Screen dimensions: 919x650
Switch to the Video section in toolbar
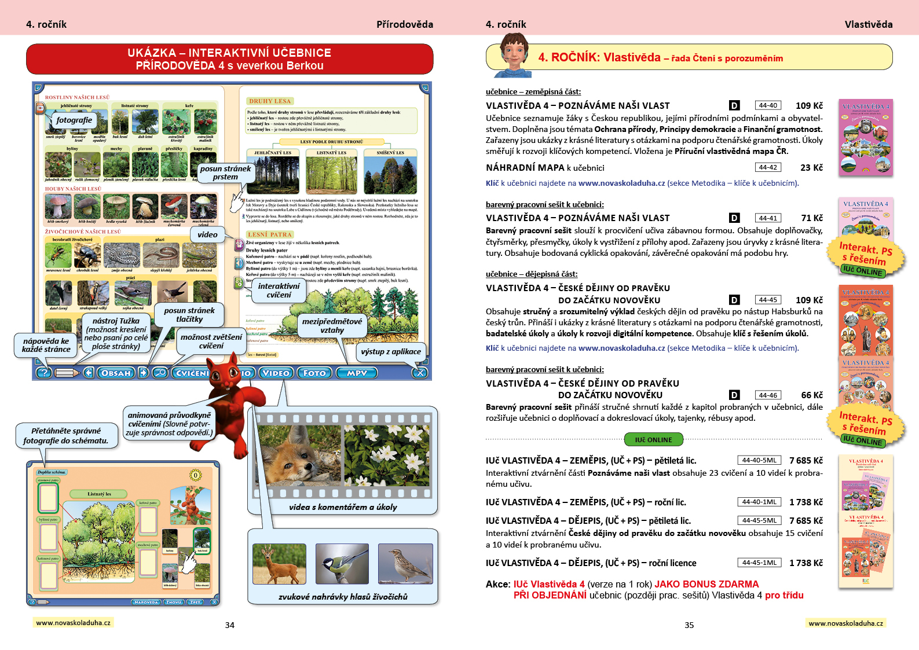point(276,373)
